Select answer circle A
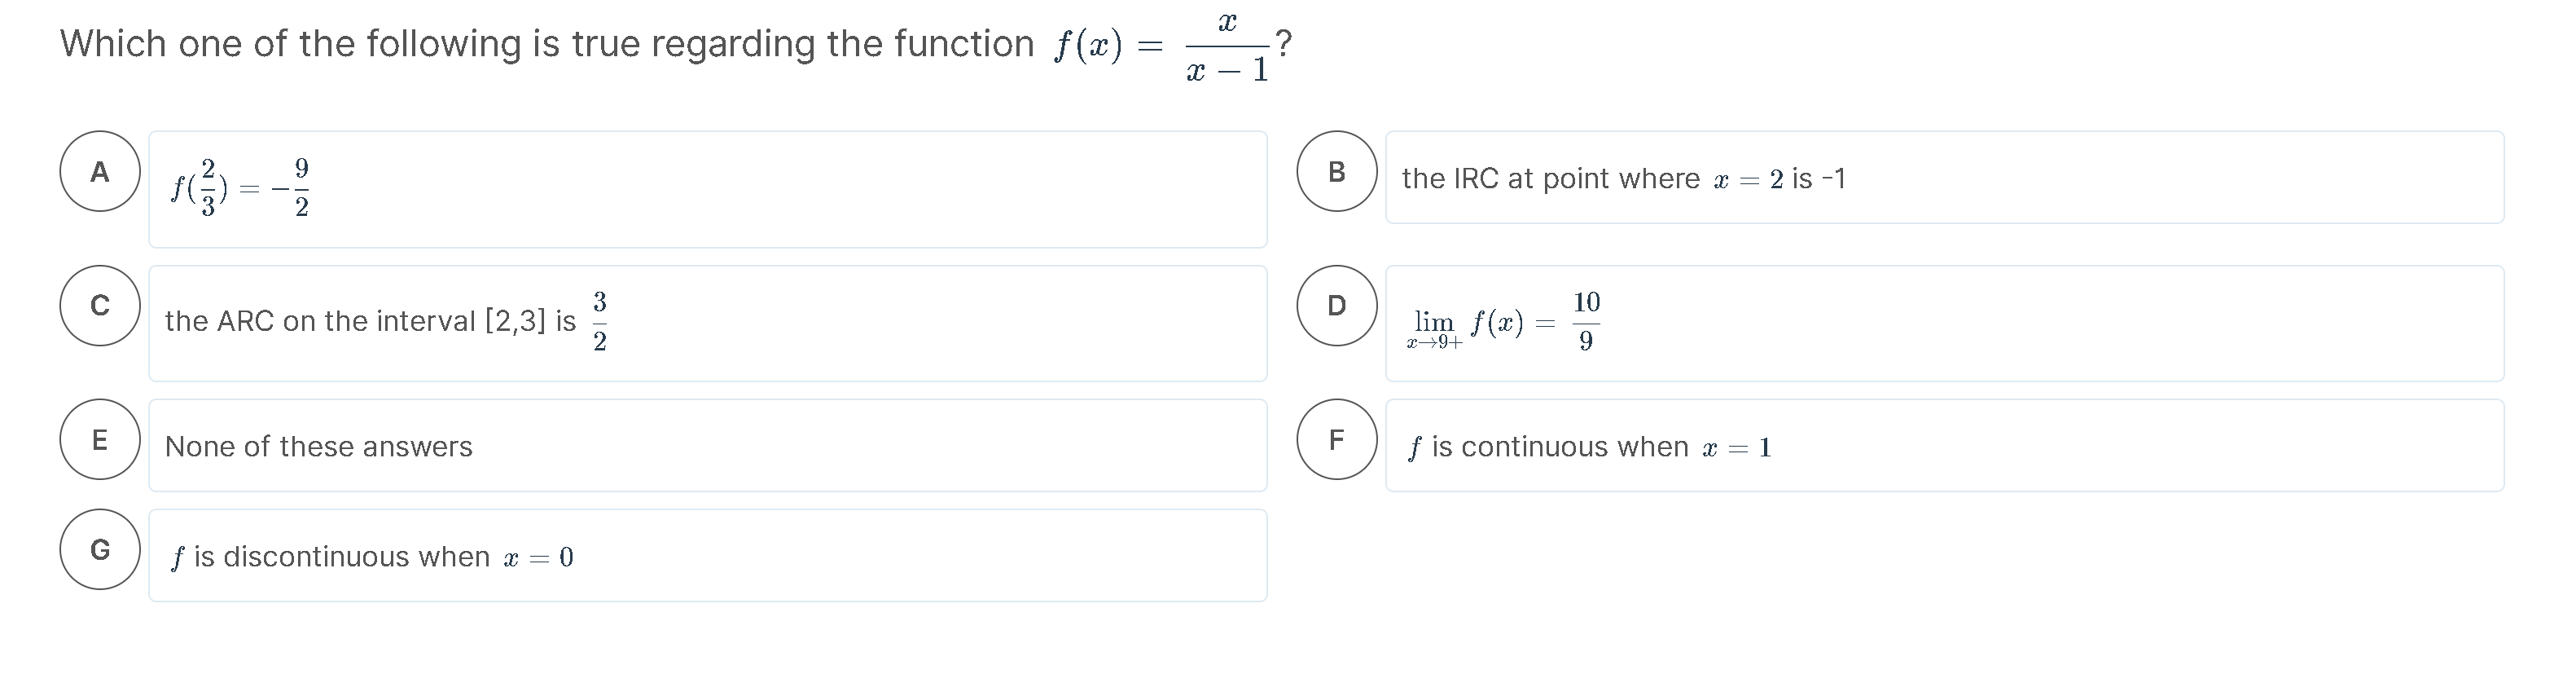Screen dimensions: 2576x696 [x=100, y=171]
